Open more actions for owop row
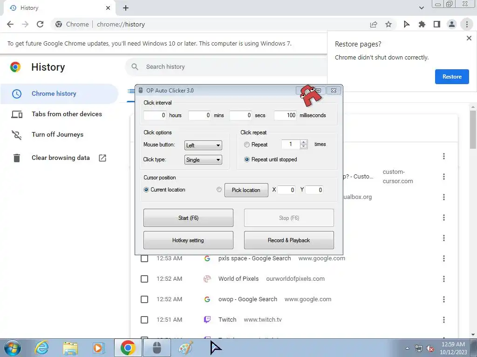Image resolution: width=477 pixels, height=357 pixels. tap(444, 299)
